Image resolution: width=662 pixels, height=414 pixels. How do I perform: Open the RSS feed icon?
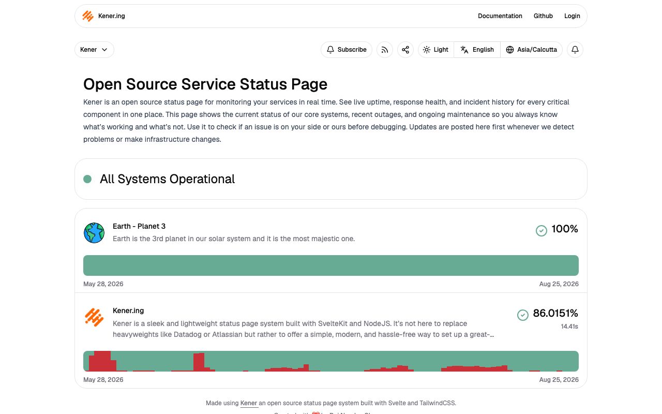(385, 50)
